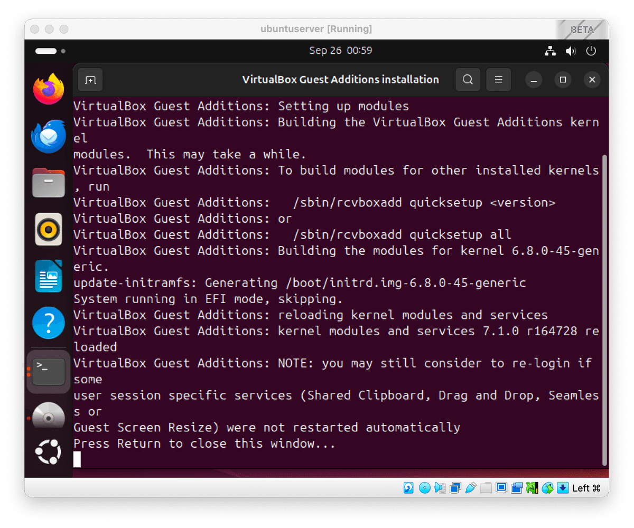
Task: Click the wired network icon in top bar
Action: 551,51
